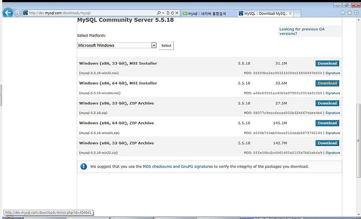Open Signature link for mysql-5.5.18-winx64.zip
Viewport: 361px width, 219px height.
coord(333,132)
